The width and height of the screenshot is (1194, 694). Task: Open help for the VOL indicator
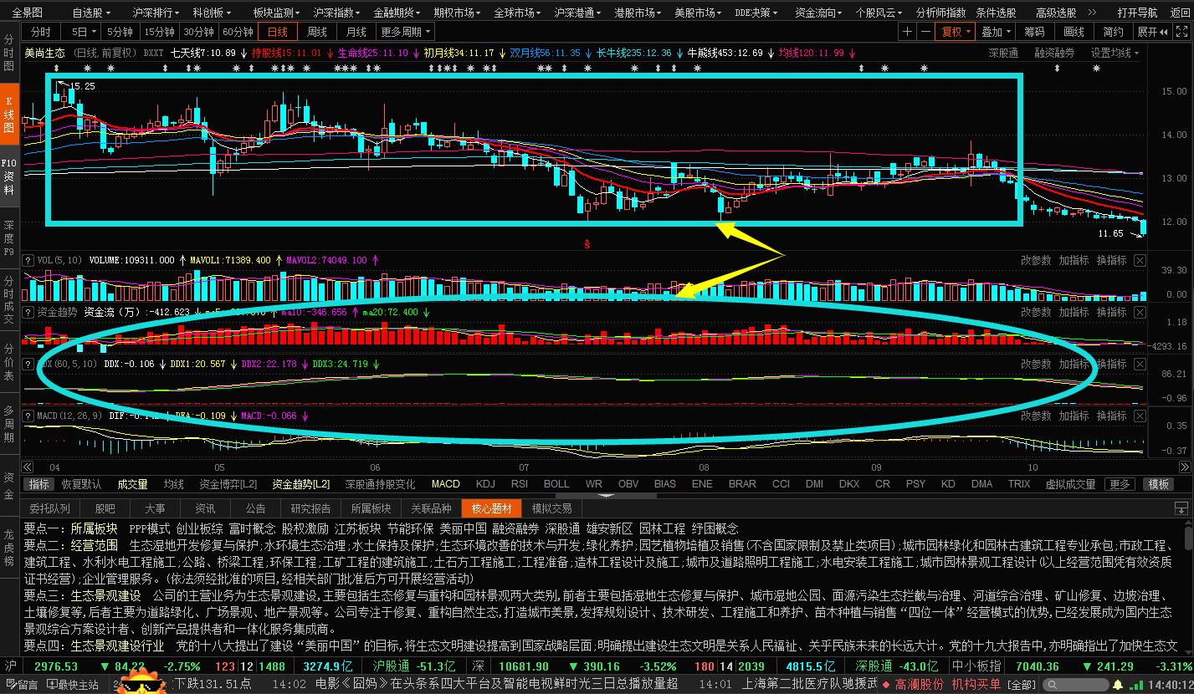pyautogui.click(x=28, y=260)
